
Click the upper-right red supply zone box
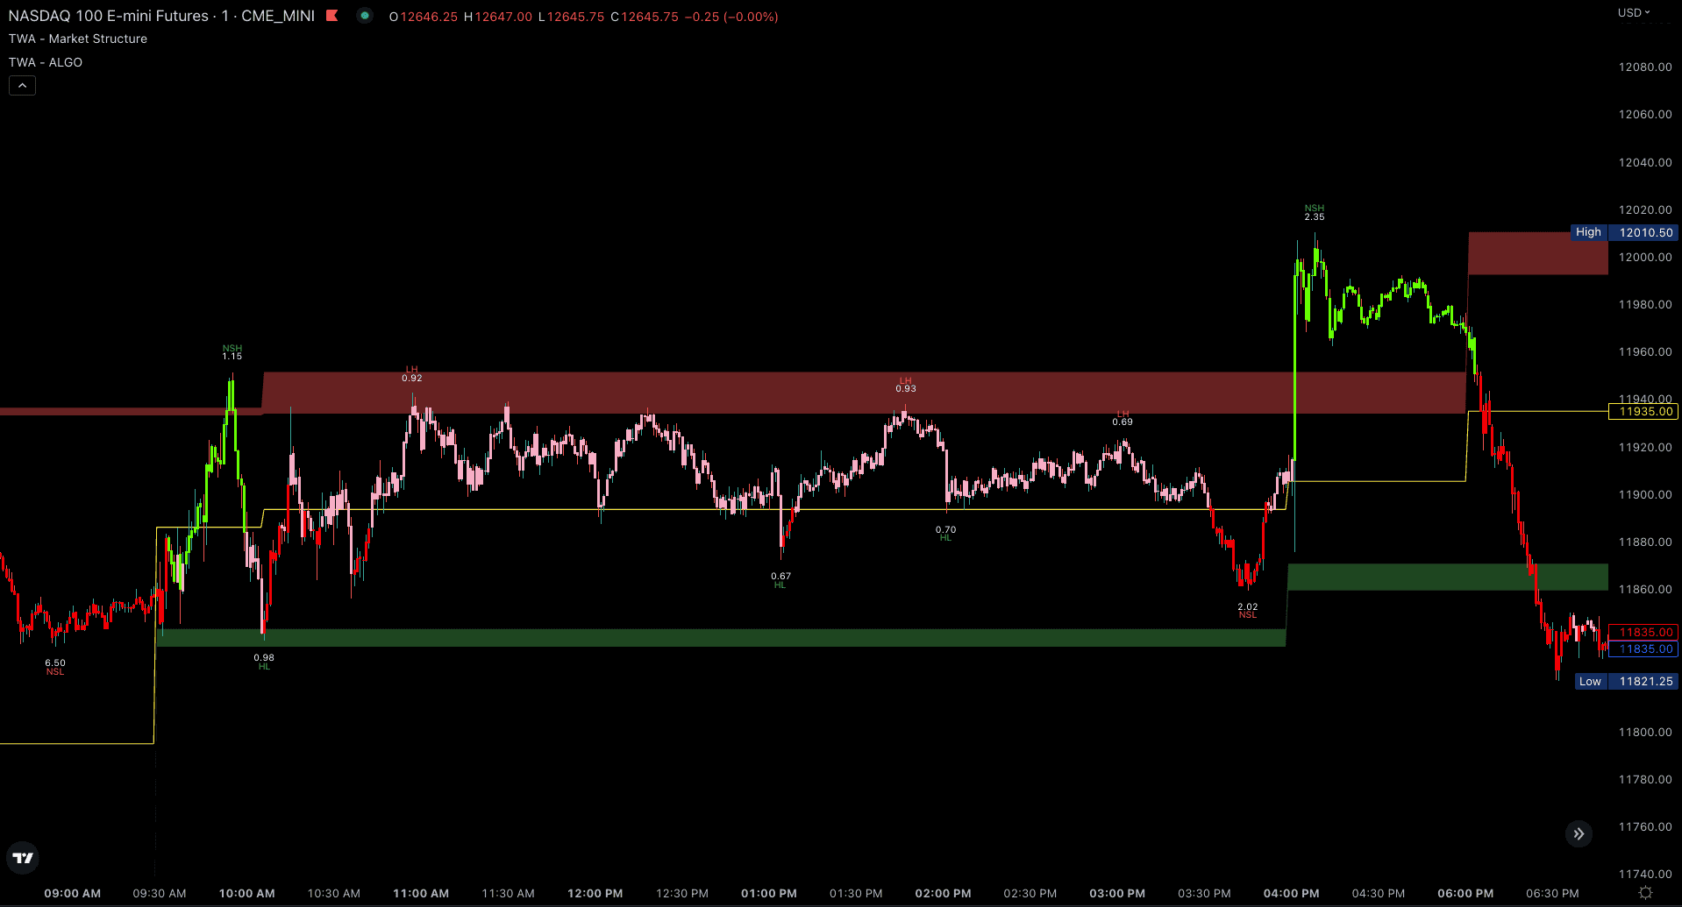tap(1537, 253)
